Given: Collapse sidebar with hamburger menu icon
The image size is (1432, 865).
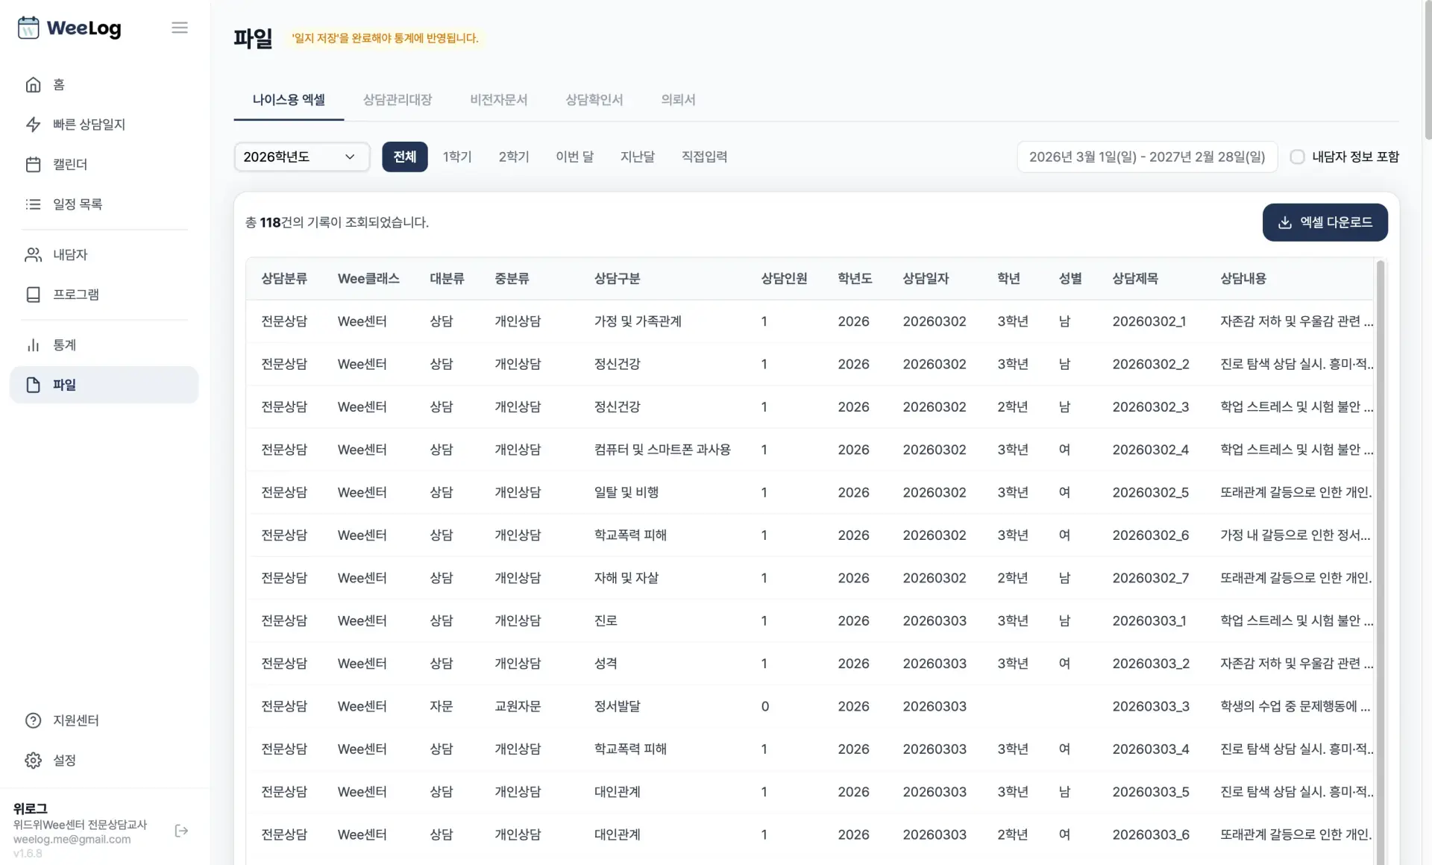Looking at the screenshot, I should [x=179, y=28].
